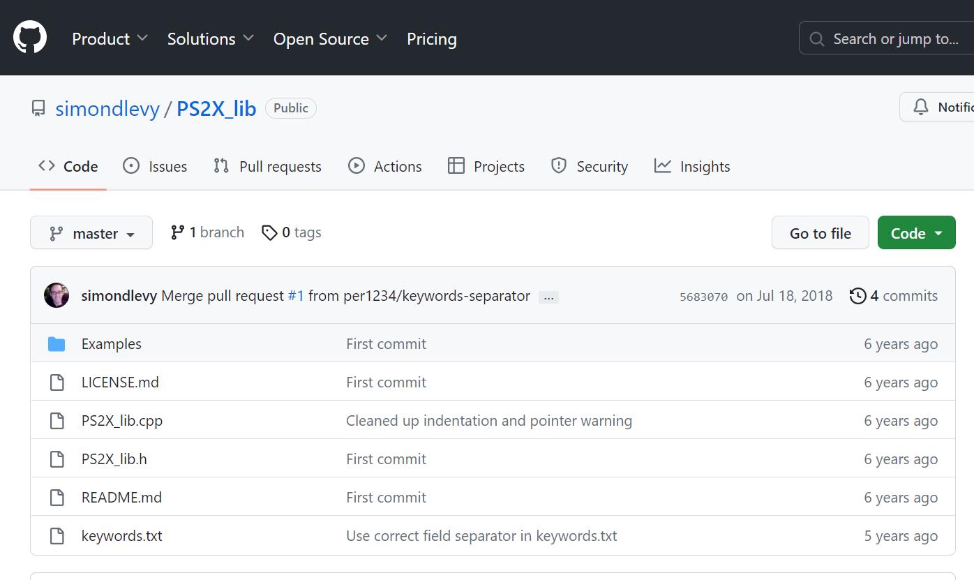Click the notifications bell icon
This screenshot has height=580, width=974.
tap(921, 107)
